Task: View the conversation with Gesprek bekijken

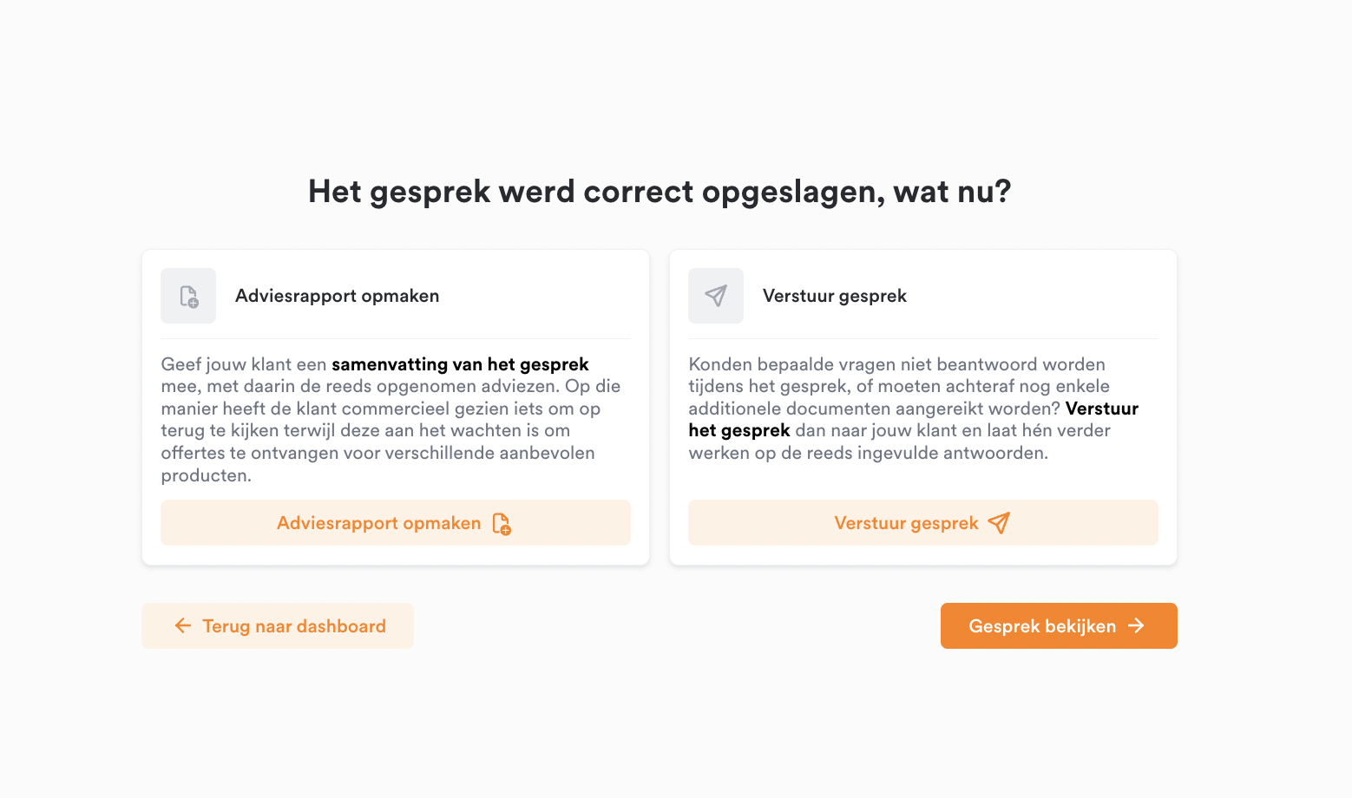Action: pyautogui.click(x=1059, y=625)
